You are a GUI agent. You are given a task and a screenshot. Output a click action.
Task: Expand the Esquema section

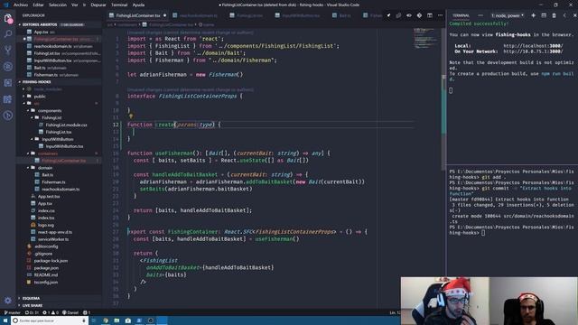(x=31, y=298)
